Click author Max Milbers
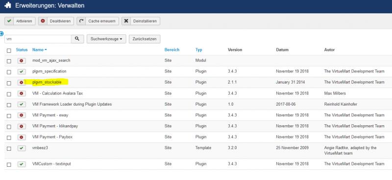The width and height of the screenshot is (392, 180). [x=335, y=93]
